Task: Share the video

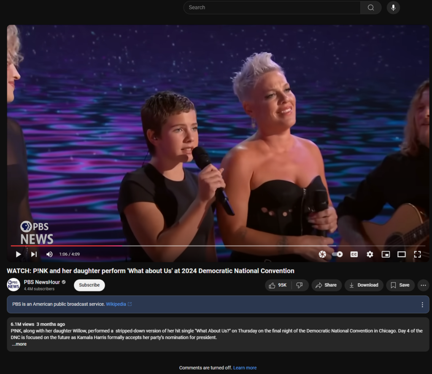Action: point(327,285)
